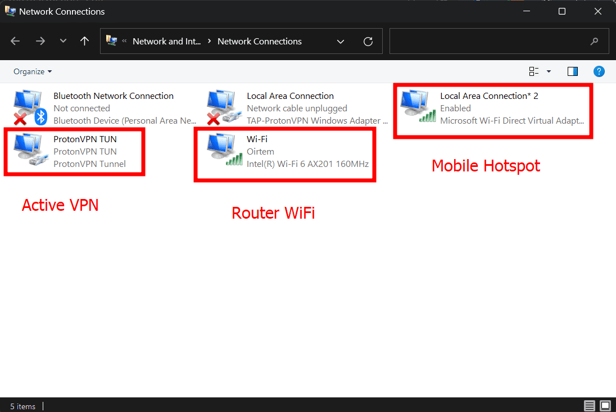Screen dimensions: 616x412
Task: Navigate back with the back arrow
Action: click(x=15, y=41)
